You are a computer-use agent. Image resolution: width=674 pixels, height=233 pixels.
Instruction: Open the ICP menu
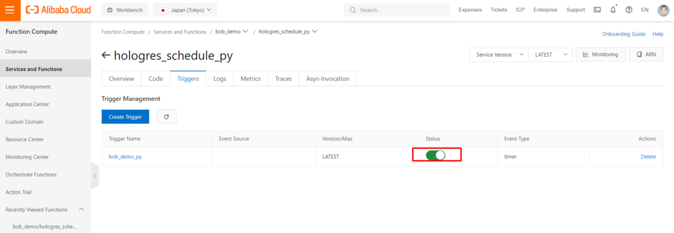(x=521, y=10)
